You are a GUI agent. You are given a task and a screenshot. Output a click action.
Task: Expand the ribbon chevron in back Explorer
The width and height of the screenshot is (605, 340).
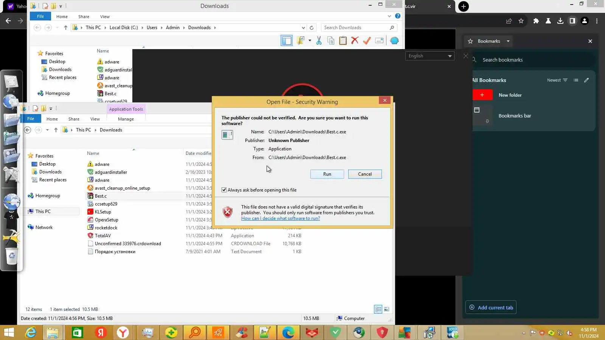[x=389, y=16]
